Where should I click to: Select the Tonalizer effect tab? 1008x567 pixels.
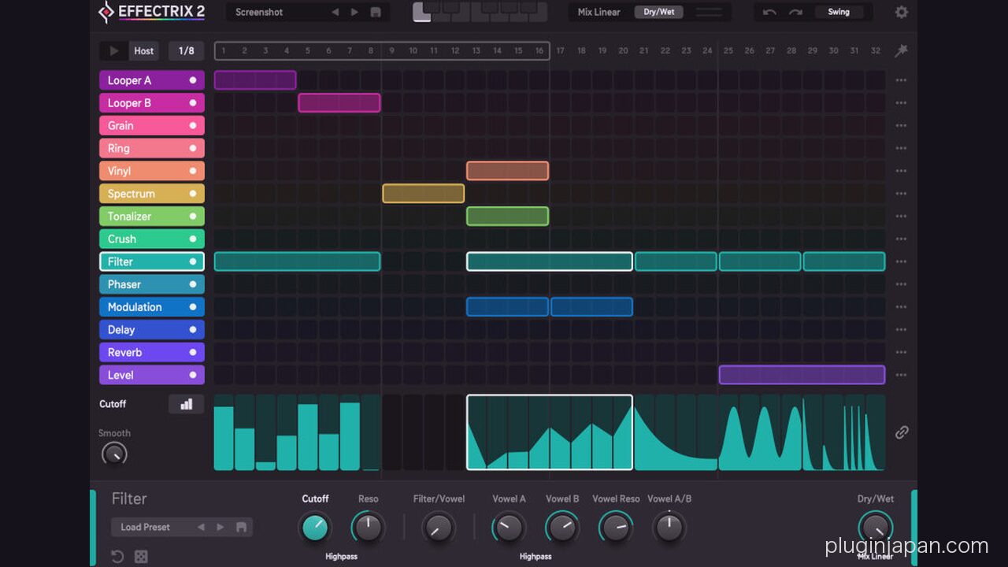click(x=152, y=217)
